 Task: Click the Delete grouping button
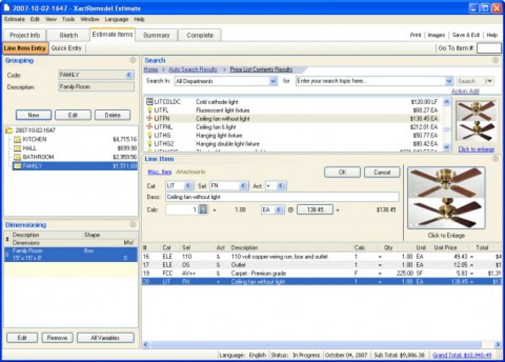(x=112, y=115)
